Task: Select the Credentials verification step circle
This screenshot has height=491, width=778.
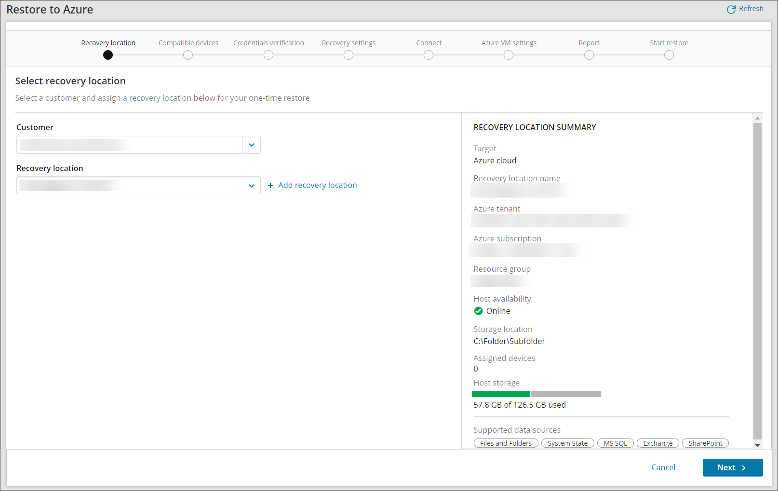Action: click(x=268, y=55)
